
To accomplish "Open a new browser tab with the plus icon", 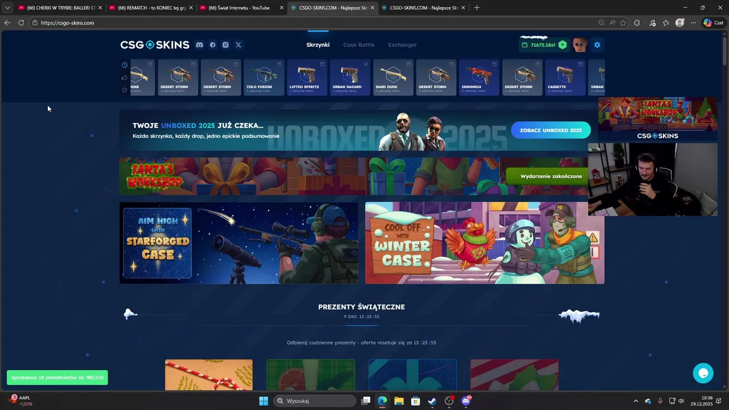I will point(477,8).
